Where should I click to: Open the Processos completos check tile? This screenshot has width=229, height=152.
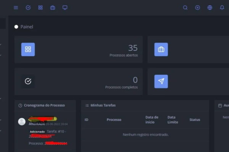[28, 81]
